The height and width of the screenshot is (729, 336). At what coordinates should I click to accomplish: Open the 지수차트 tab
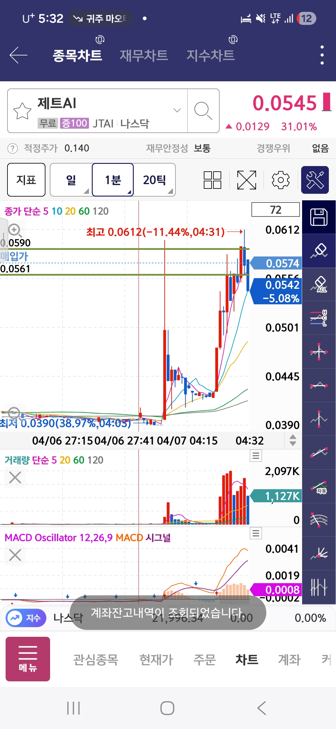[210, 55]
